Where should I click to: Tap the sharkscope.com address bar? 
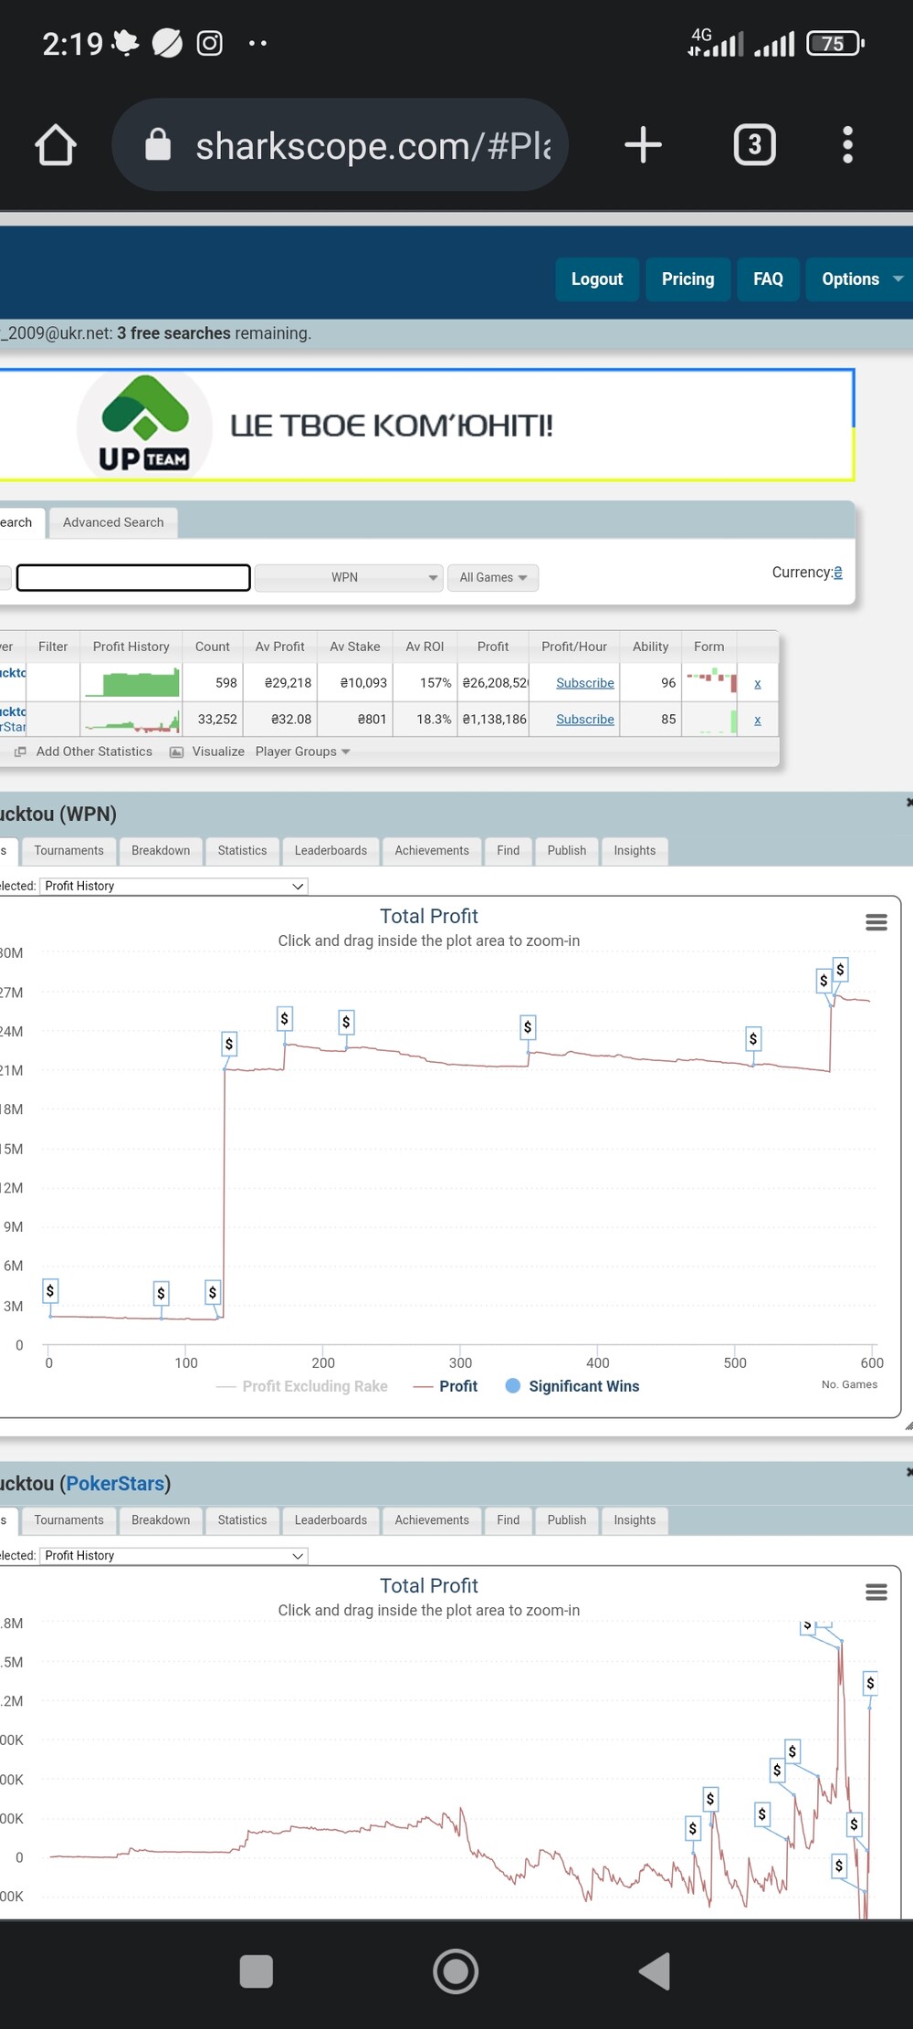[340, 144]
